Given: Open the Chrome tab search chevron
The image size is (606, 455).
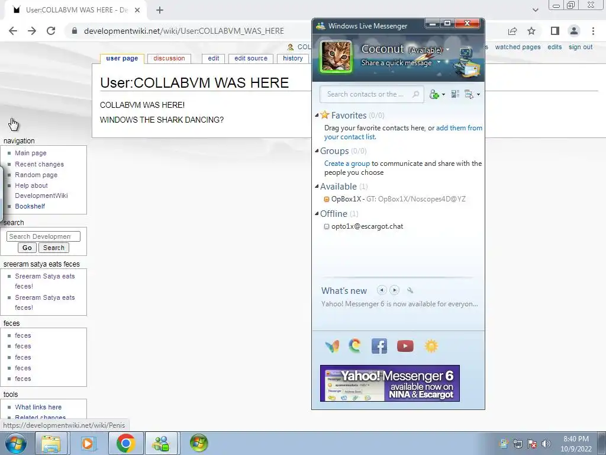Looking at the screenshot, I should (x=535, y=10).
